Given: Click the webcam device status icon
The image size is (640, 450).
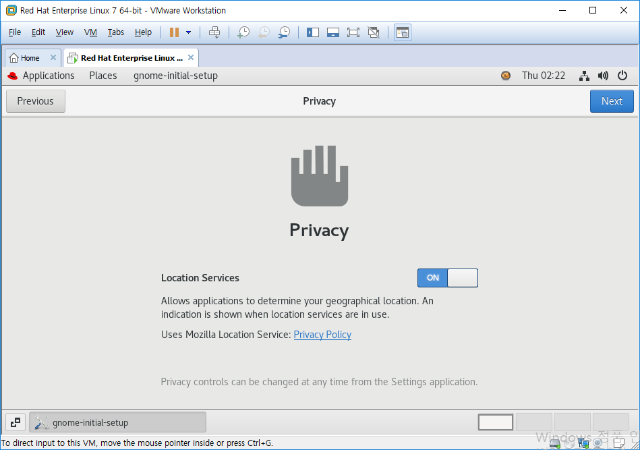Looking at the screenshot, I should coord(598,443).
